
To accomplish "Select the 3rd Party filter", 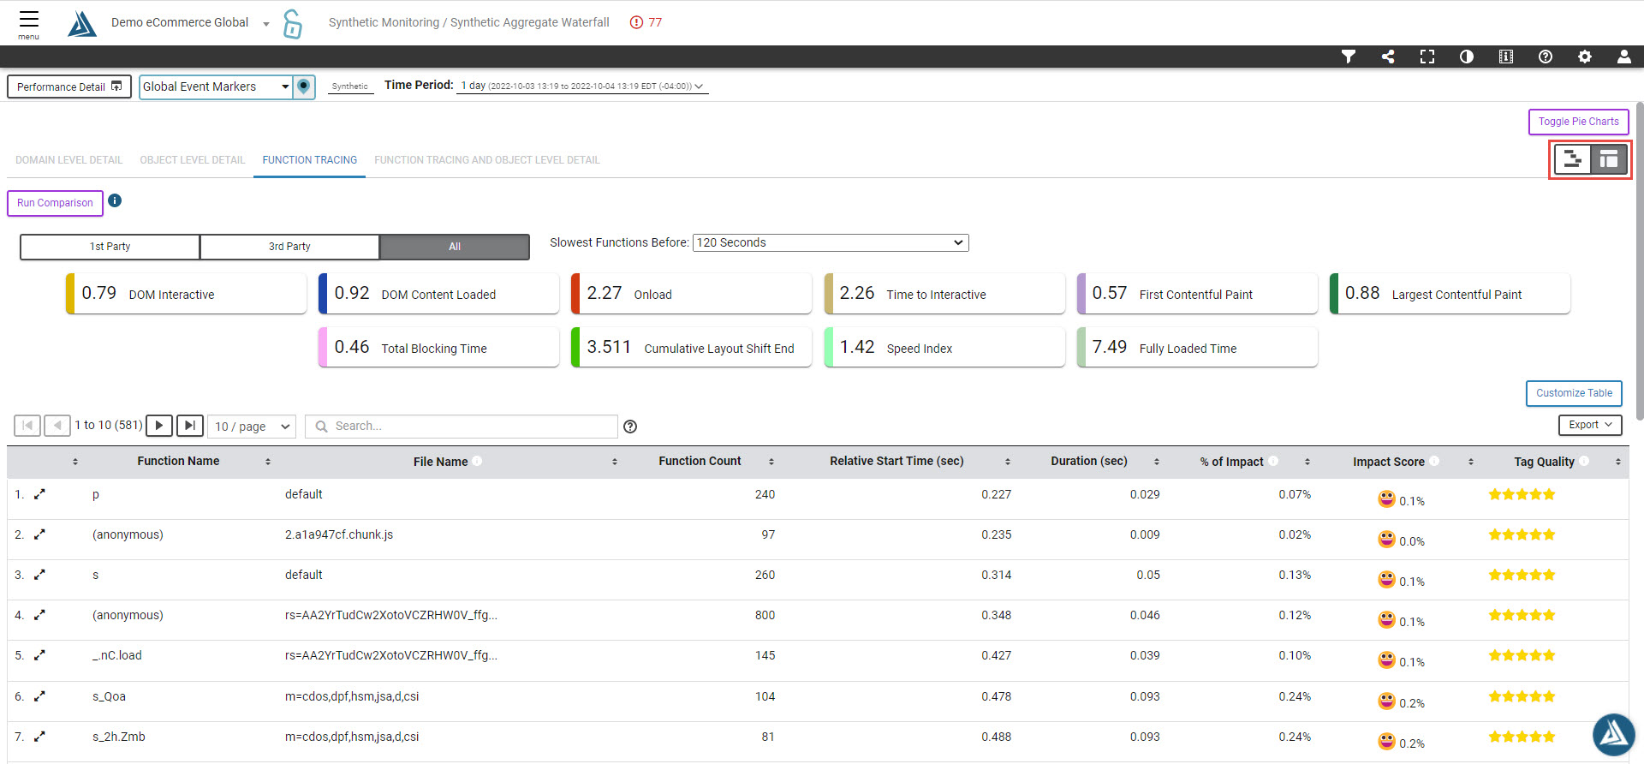I will 289,247.
